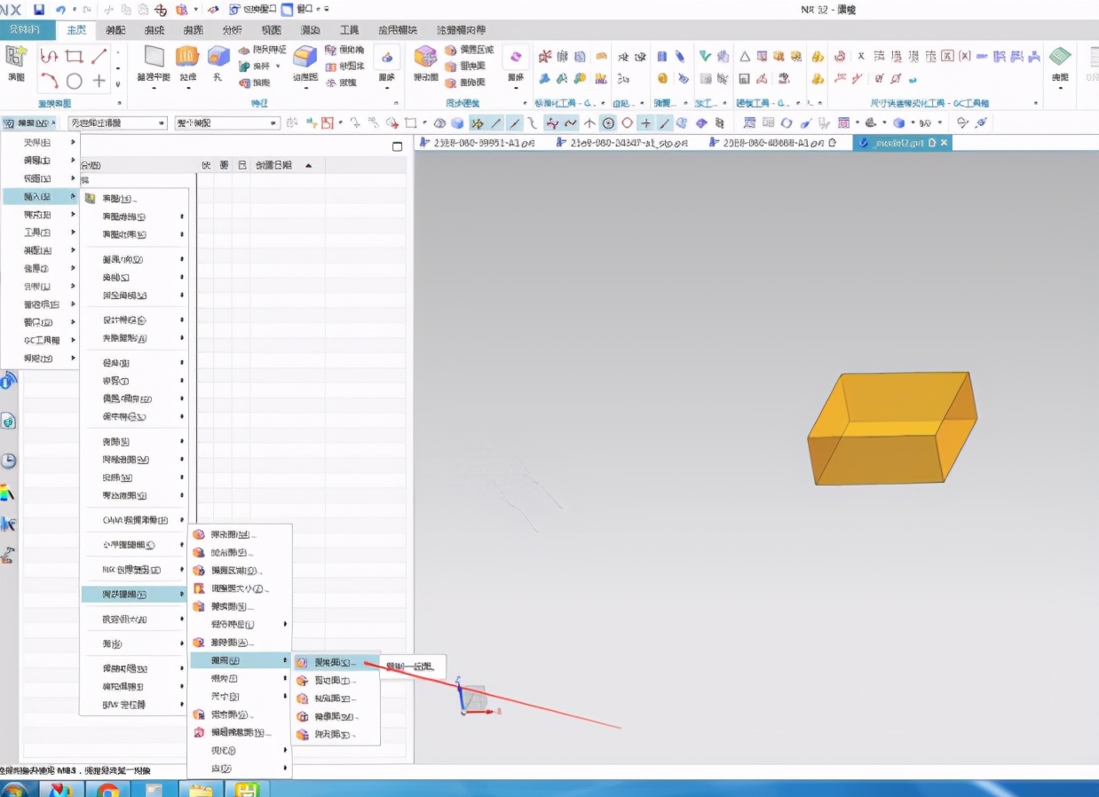Open the assembly scope combo box
1099x797 pixels.
[227, 123]
